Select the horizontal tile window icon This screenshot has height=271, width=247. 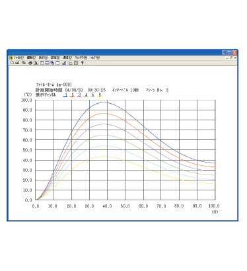pos(47,63)
